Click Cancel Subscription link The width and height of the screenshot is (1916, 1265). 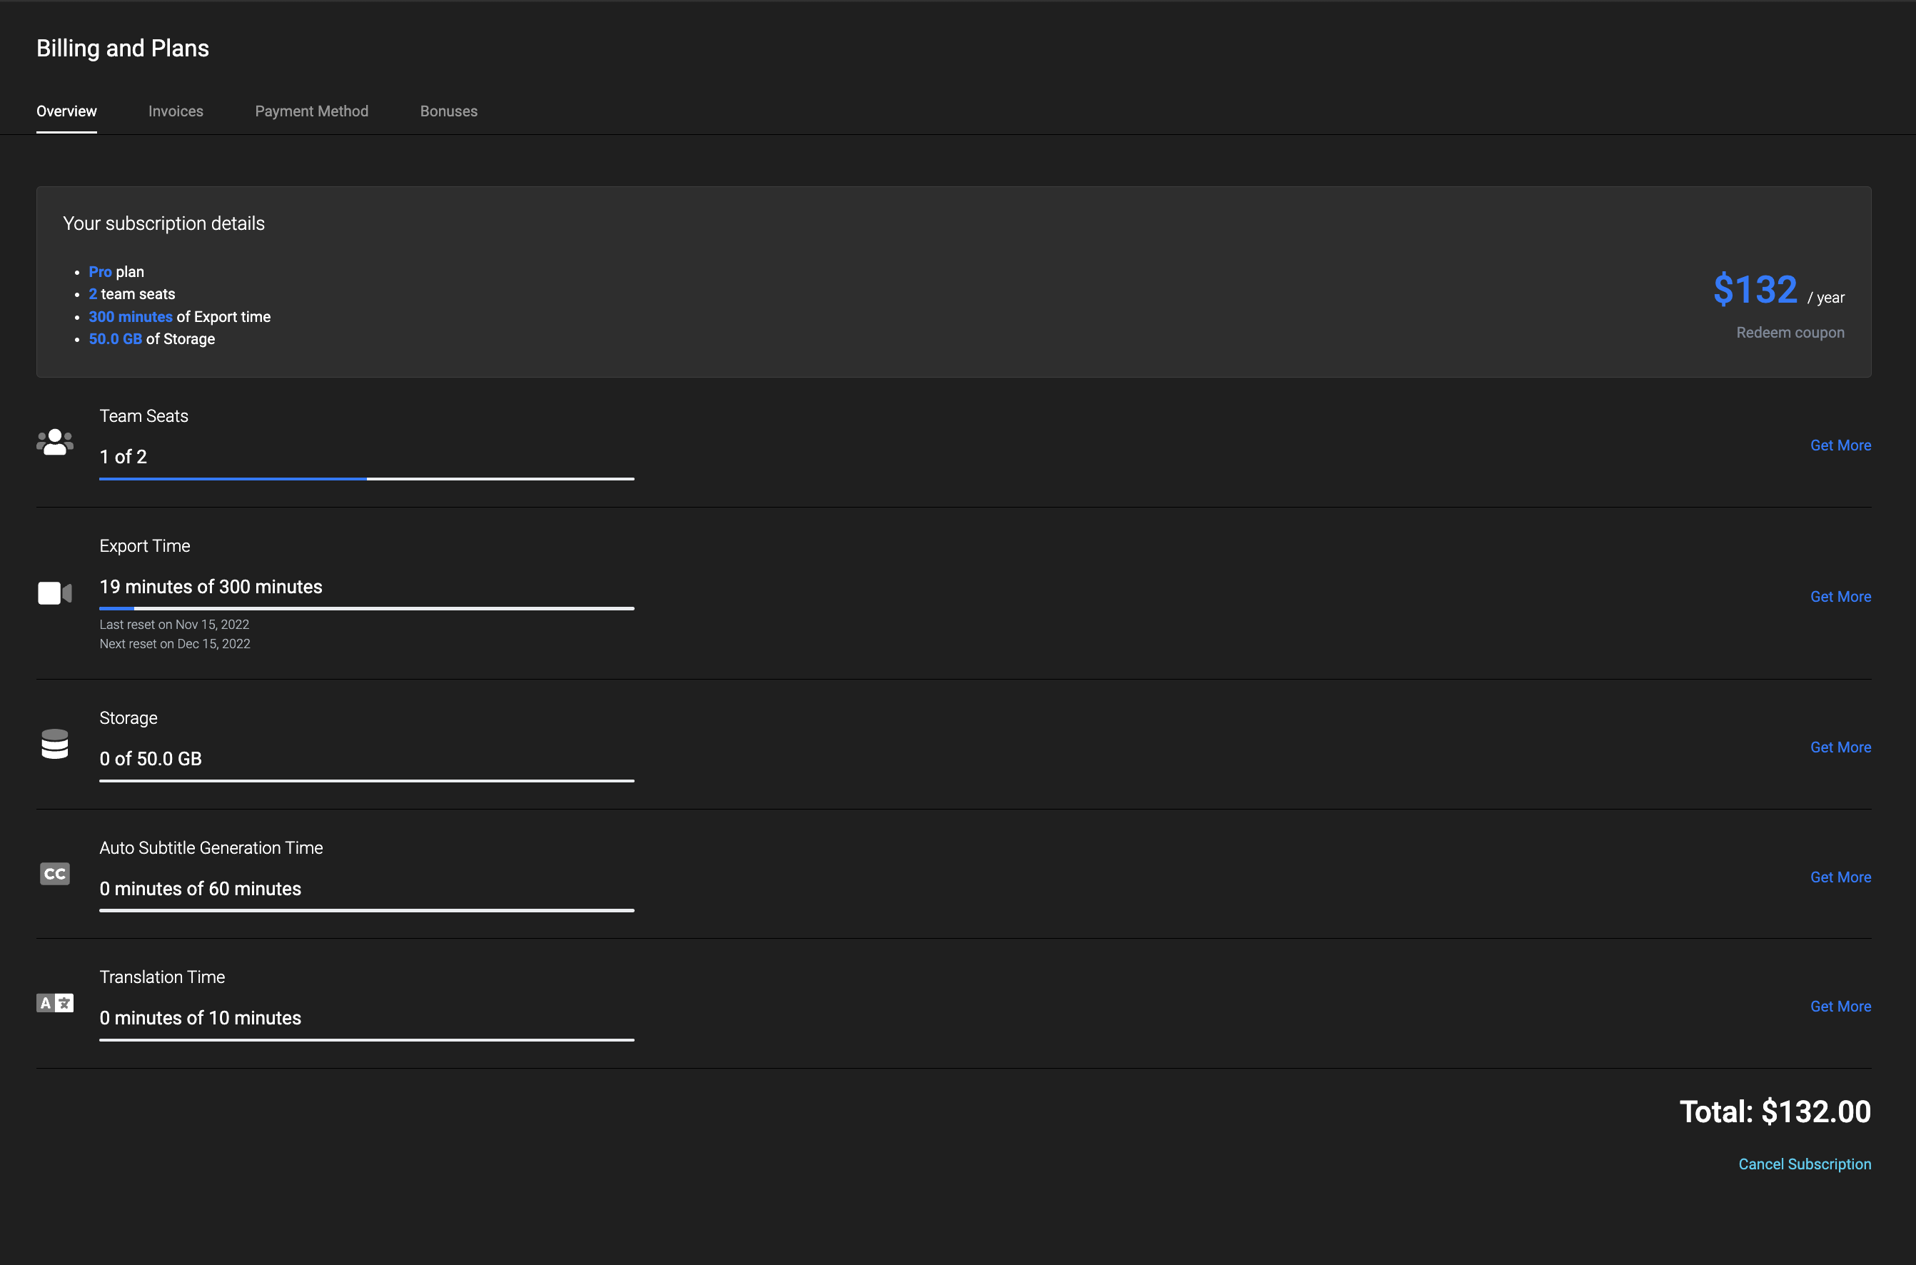[1805, 1164]
